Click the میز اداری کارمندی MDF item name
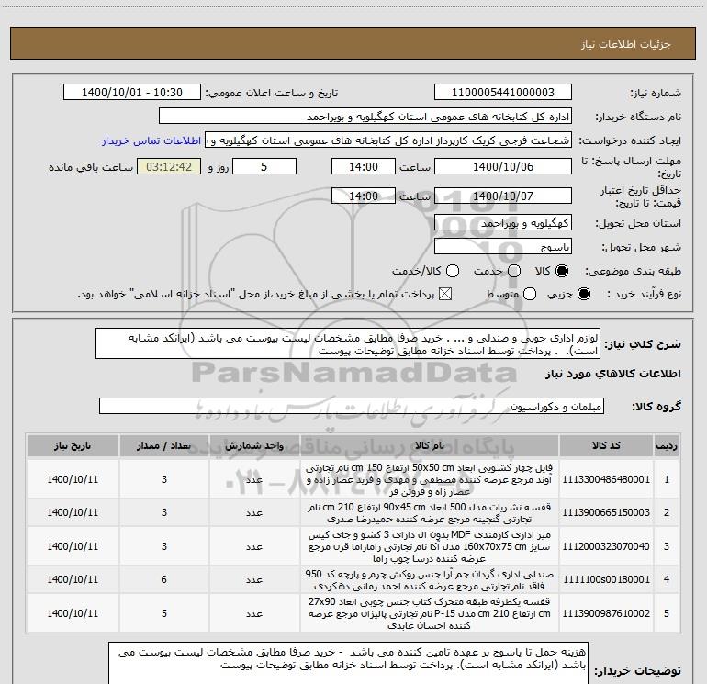 [430, 546]
